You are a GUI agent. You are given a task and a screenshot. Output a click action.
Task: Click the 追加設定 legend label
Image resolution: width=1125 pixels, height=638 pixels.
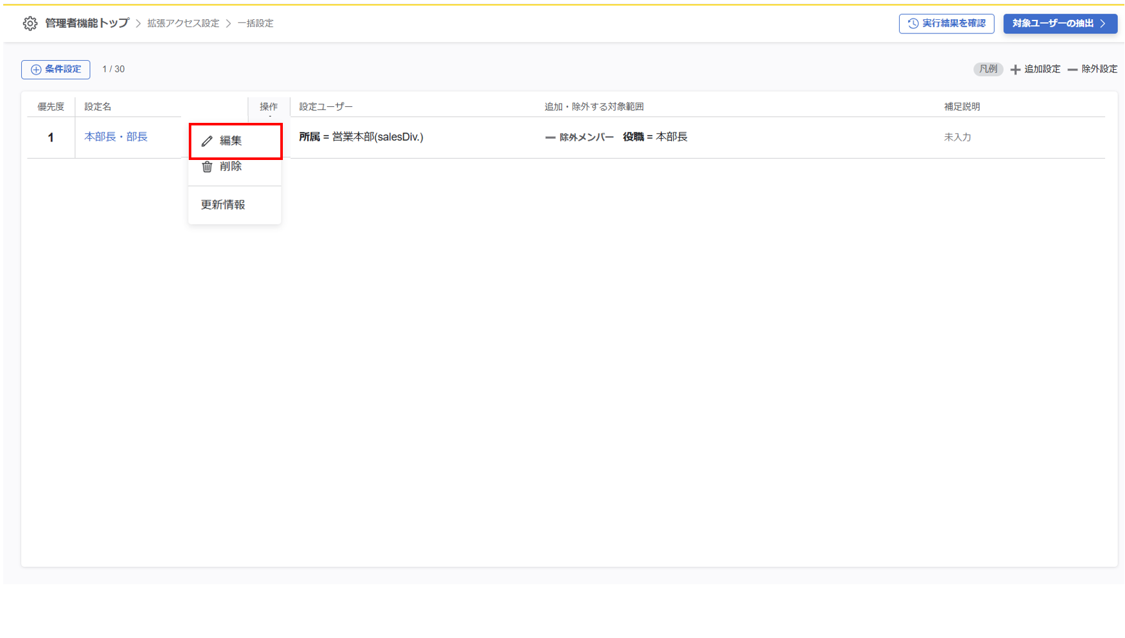point(1042,69)
